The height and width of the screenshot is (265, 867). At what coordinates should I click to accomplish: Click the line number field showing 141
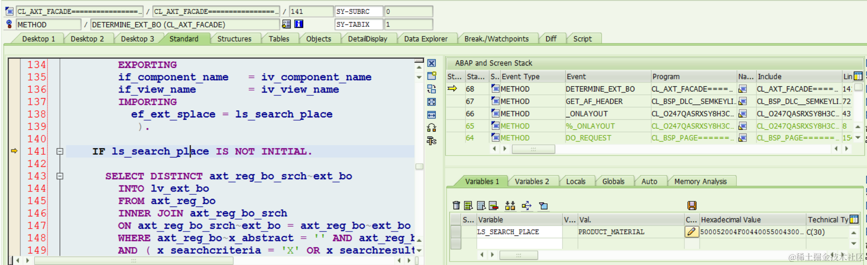(311, 11)
